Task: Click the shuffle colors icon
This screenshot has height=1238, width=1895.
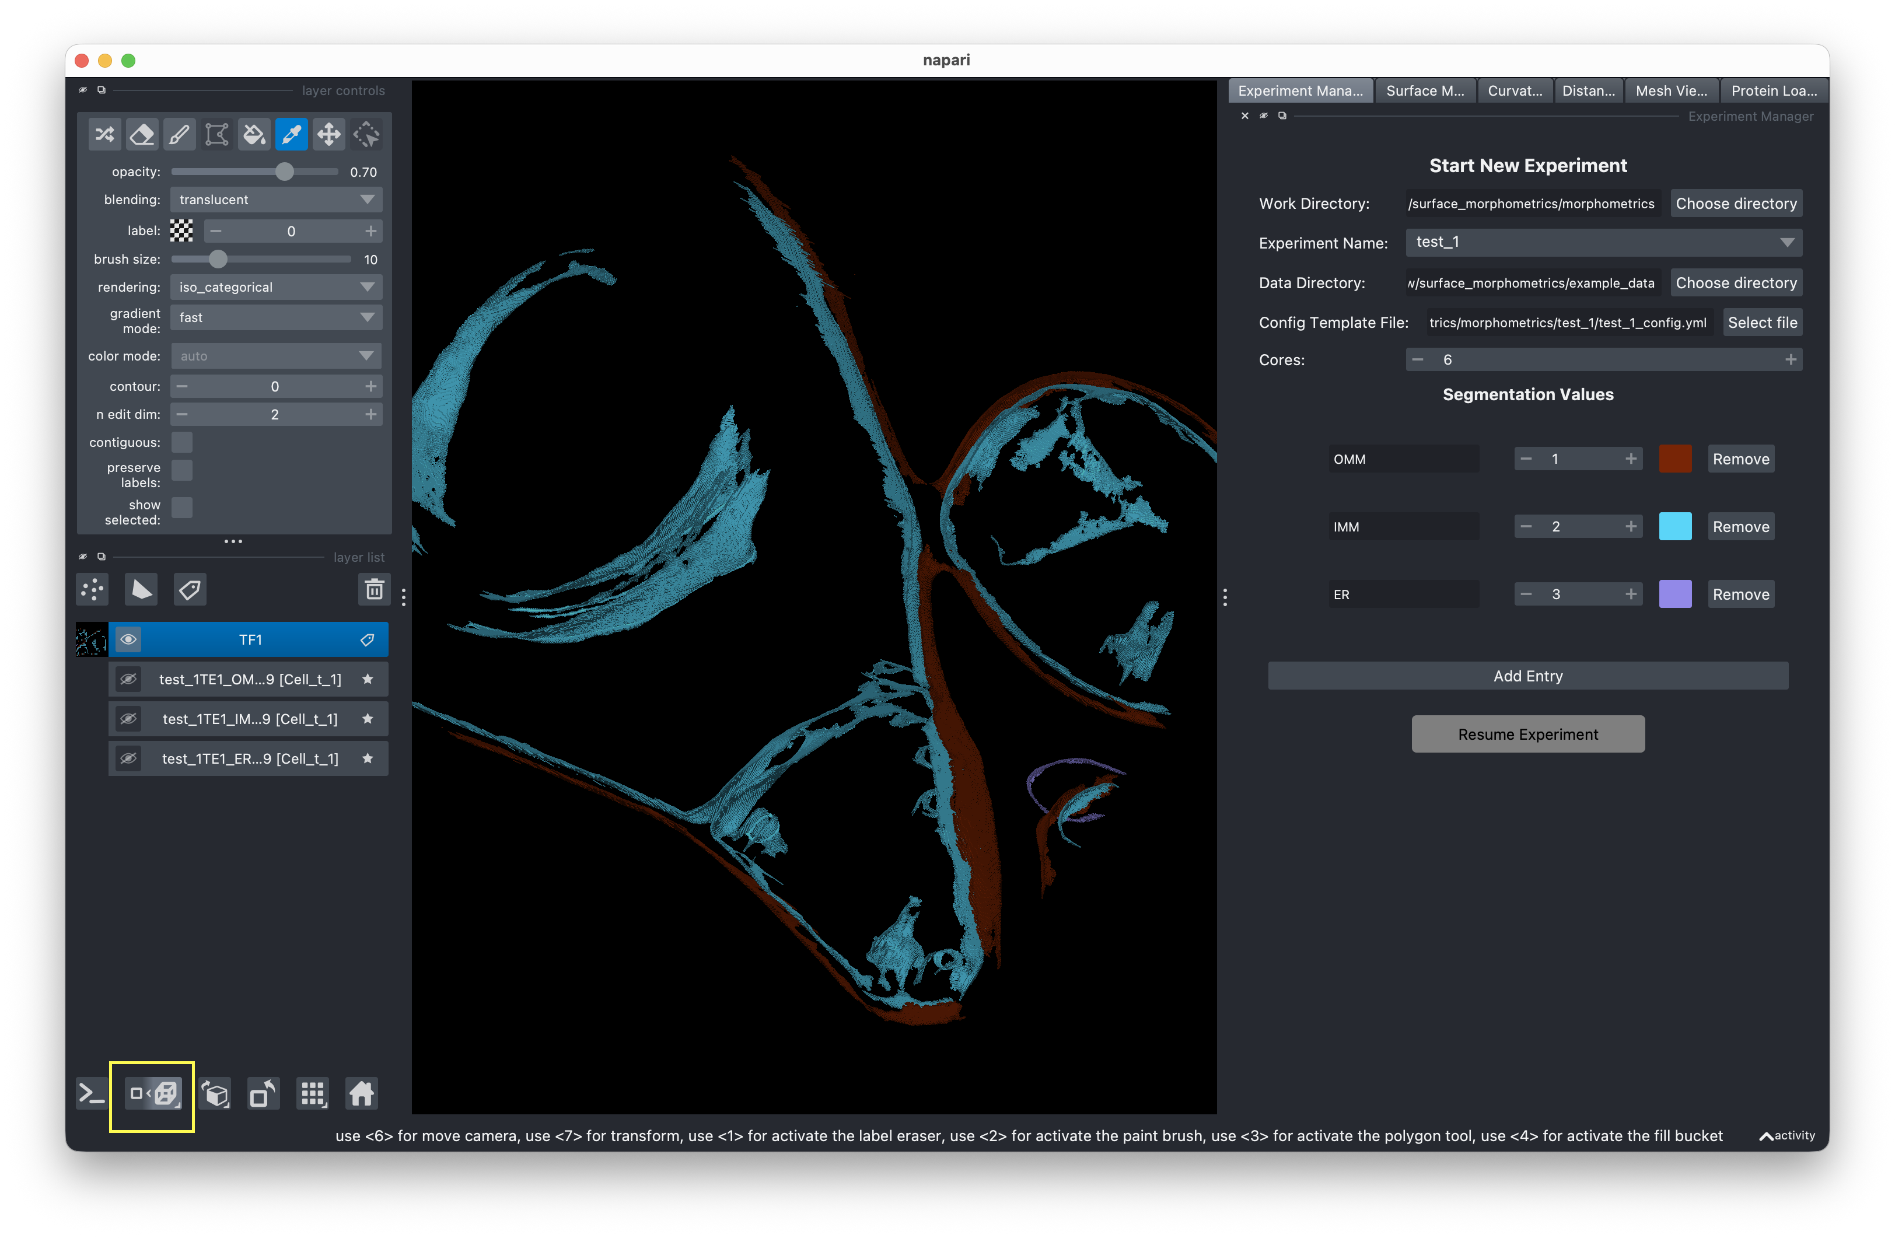Action: coord(105,135)
